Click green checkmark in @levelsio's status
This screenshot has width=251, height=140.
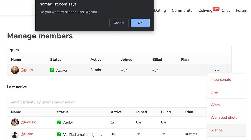59,123
